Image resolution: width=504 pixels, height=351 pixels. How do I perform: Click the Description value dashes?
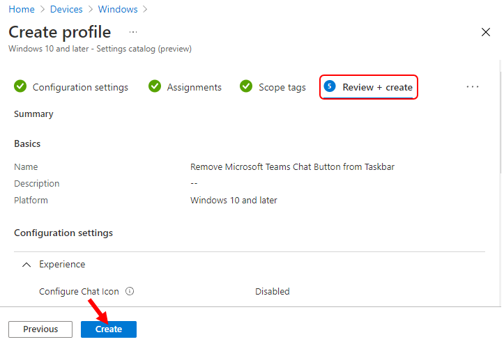(x=194, y=183)
